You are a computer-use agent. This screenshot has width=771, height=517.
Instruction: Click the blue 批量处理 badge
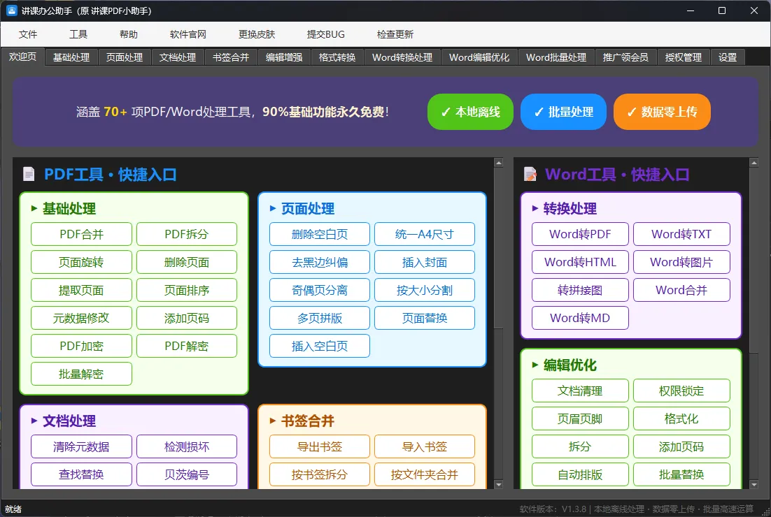(563, 112)
